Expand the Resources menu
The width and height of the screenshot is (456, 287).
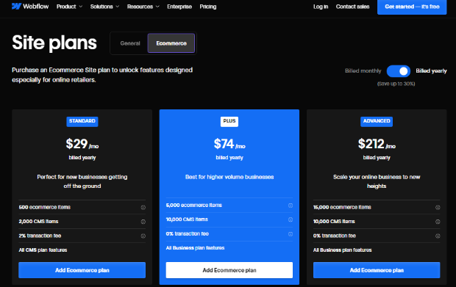point(143,7)
